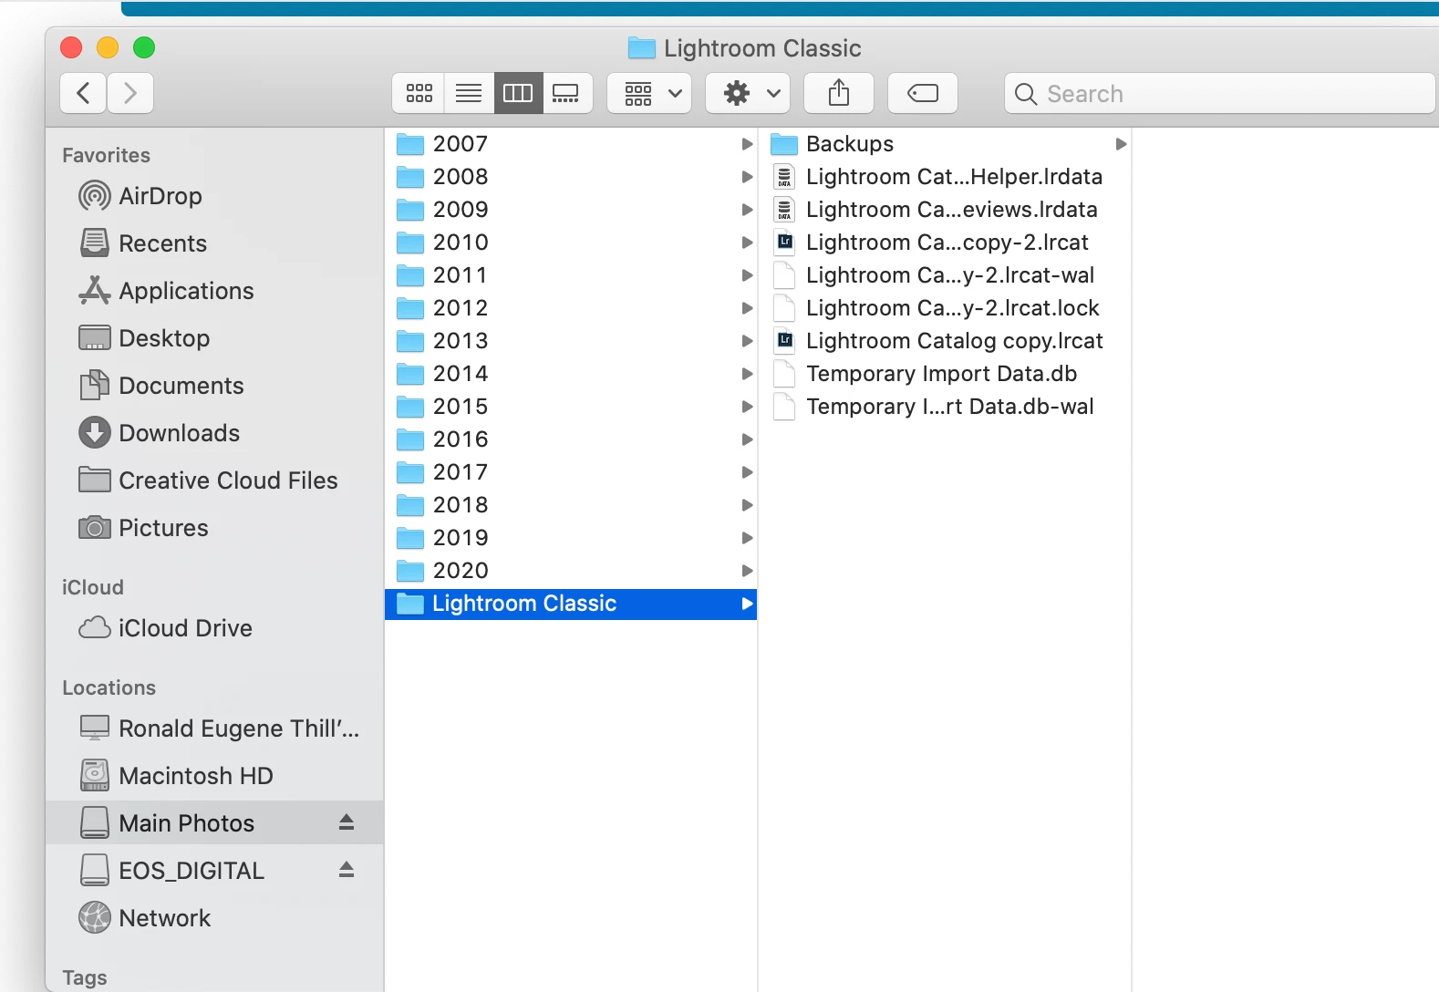
Task: Select Lightroom Ca...y-2.lrcat.lock file
Action: 945,308
